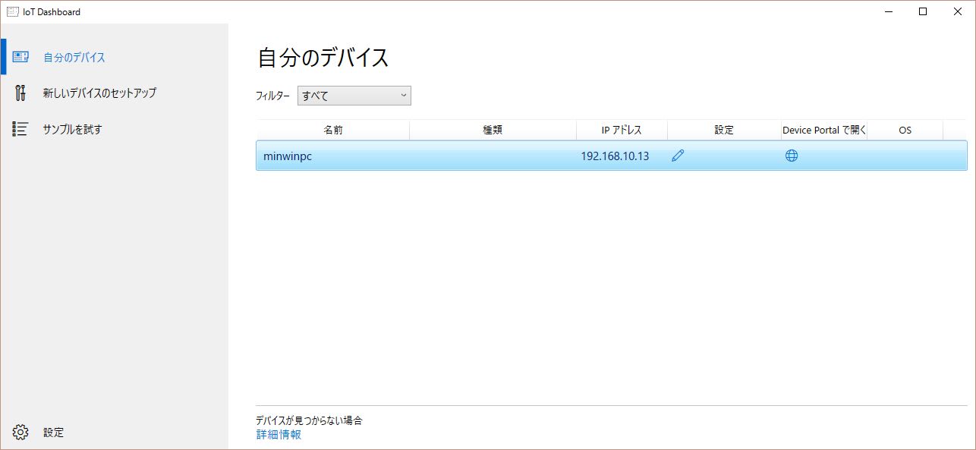Open the 詳細情報 link
Viewport: 976px width, 450px height.
click(x=279, y=435)
